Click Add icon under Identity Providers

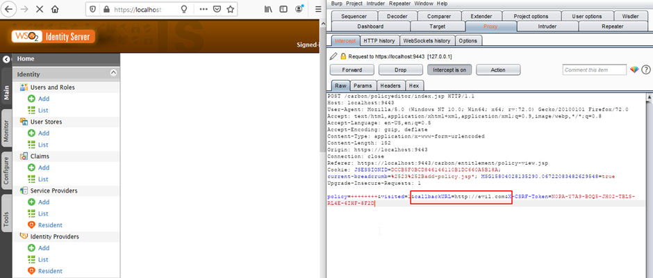coord(31,248)
